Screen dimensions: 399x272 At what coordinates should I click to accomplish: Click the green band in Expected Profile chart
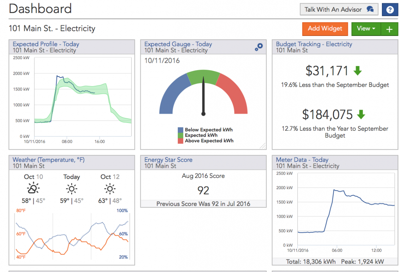click(99, 90)
